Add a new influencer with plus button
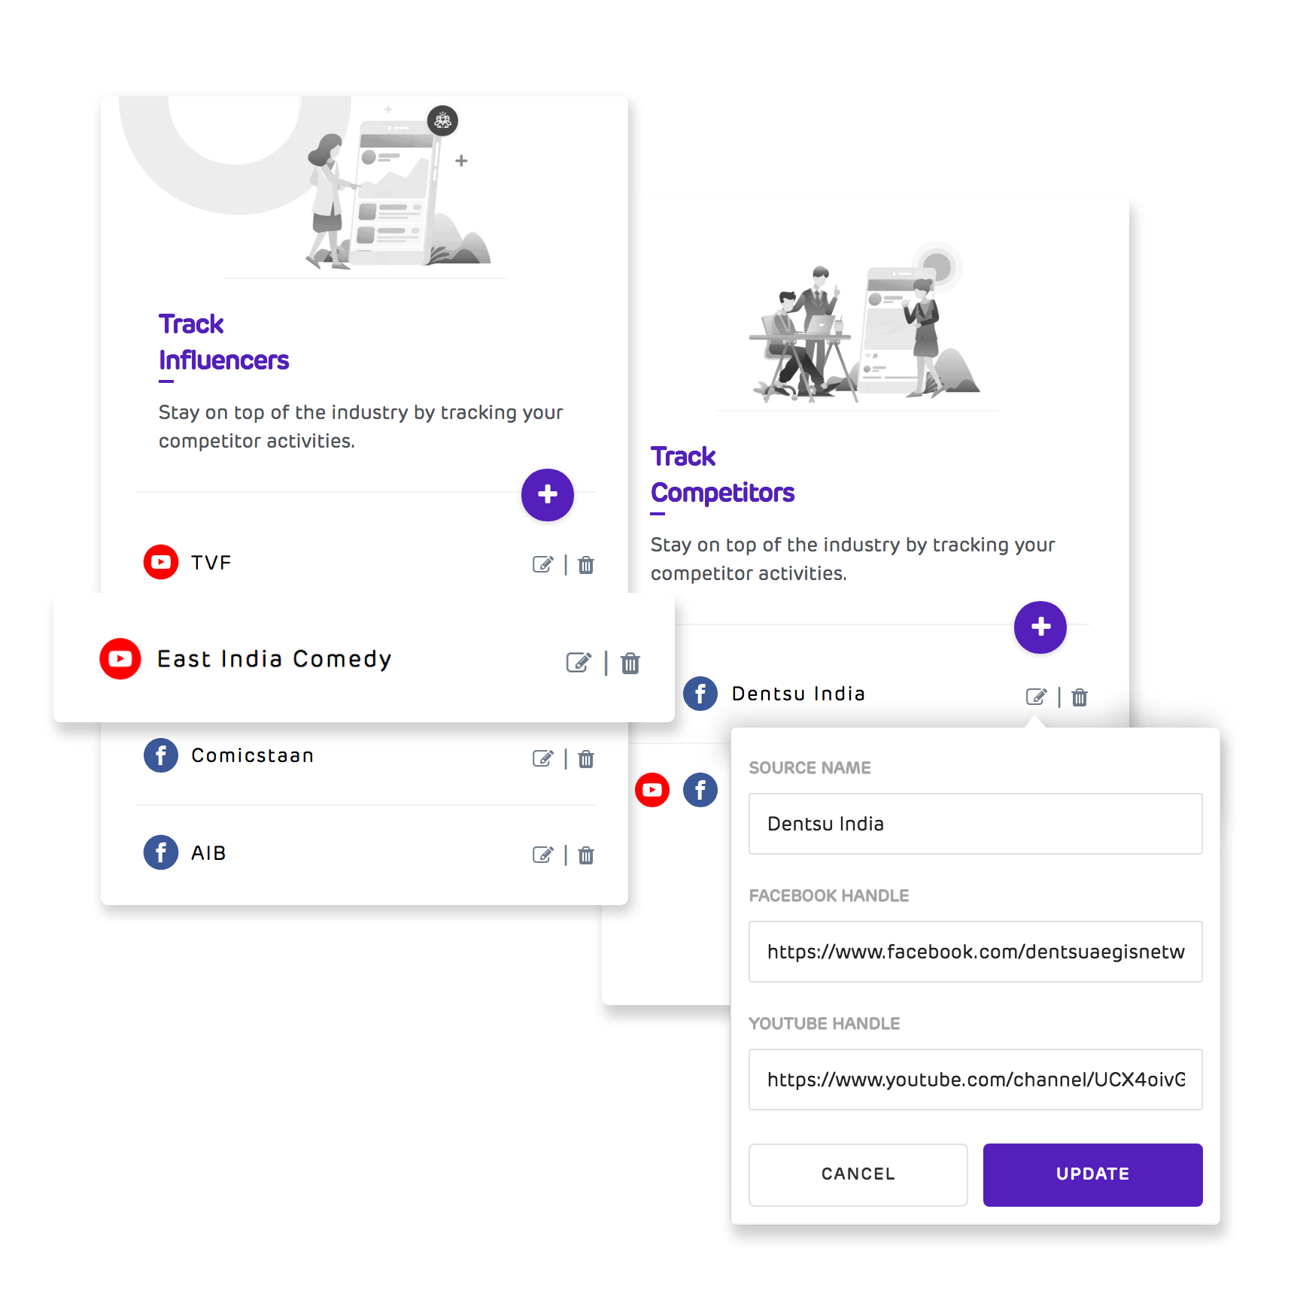Screen dimensions: 1300x1300 pyautogui.click(x=548, y=494)
